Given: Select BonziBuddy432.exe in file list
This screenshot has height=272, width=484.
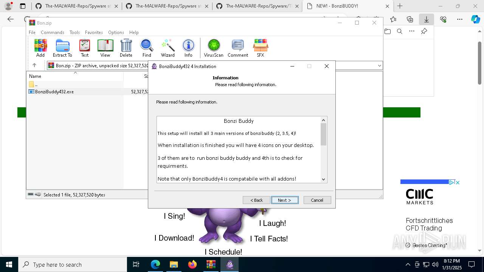Looking at the screenshot, I should [x=54, y=91].
